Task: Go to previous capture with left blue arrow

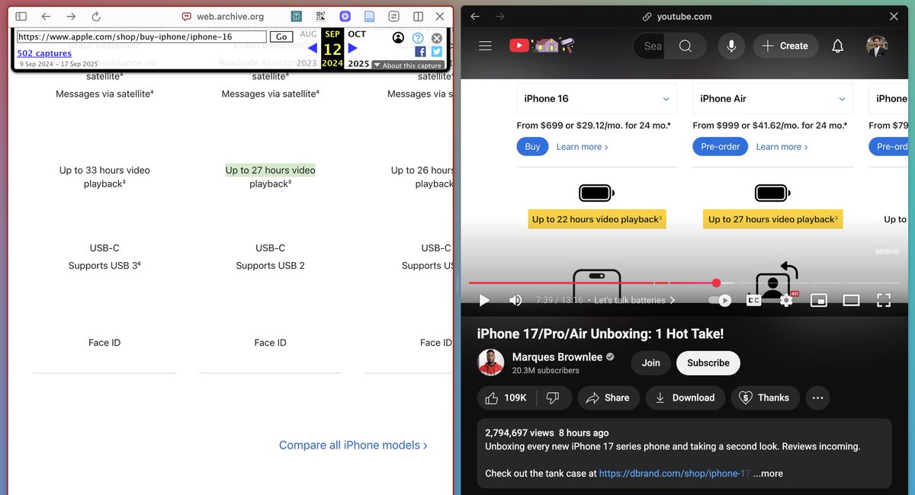Action: tap(312, 48)
